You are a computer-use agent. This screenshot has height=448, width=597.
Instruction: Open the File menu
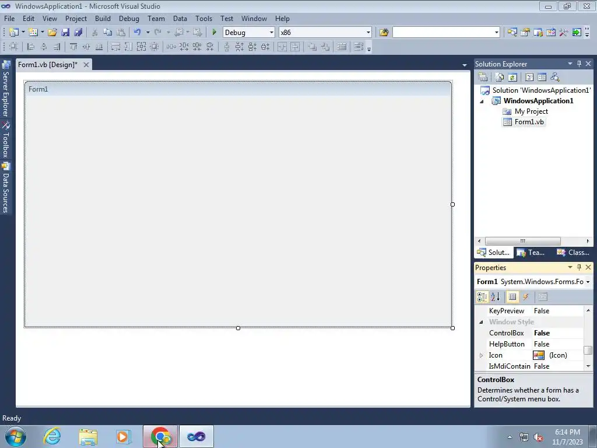9,18
